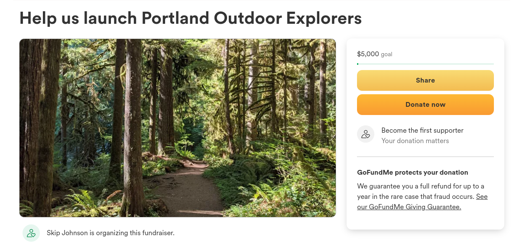Click the fundraising goal progress bar
This screenshot has height=246, width=516.
click(x=425, y=64)
